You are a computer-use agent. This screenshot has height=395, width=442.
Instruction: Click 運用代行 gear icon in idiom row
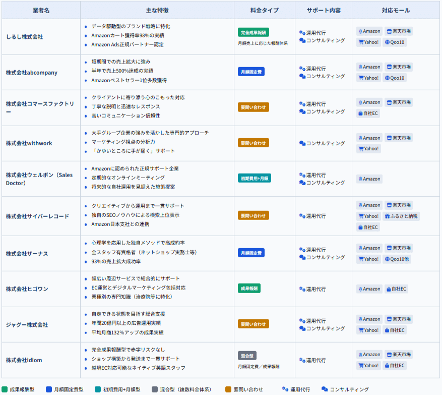point(302,360)
